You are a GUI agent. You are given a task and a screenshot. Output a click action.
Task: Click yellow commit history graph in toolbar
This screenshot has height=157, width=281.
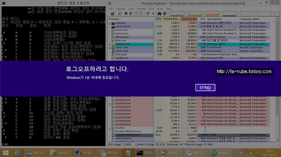coord(195,14)
